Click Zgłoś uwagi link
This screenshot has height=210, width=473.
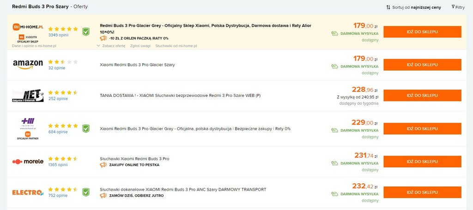point(140,46)
